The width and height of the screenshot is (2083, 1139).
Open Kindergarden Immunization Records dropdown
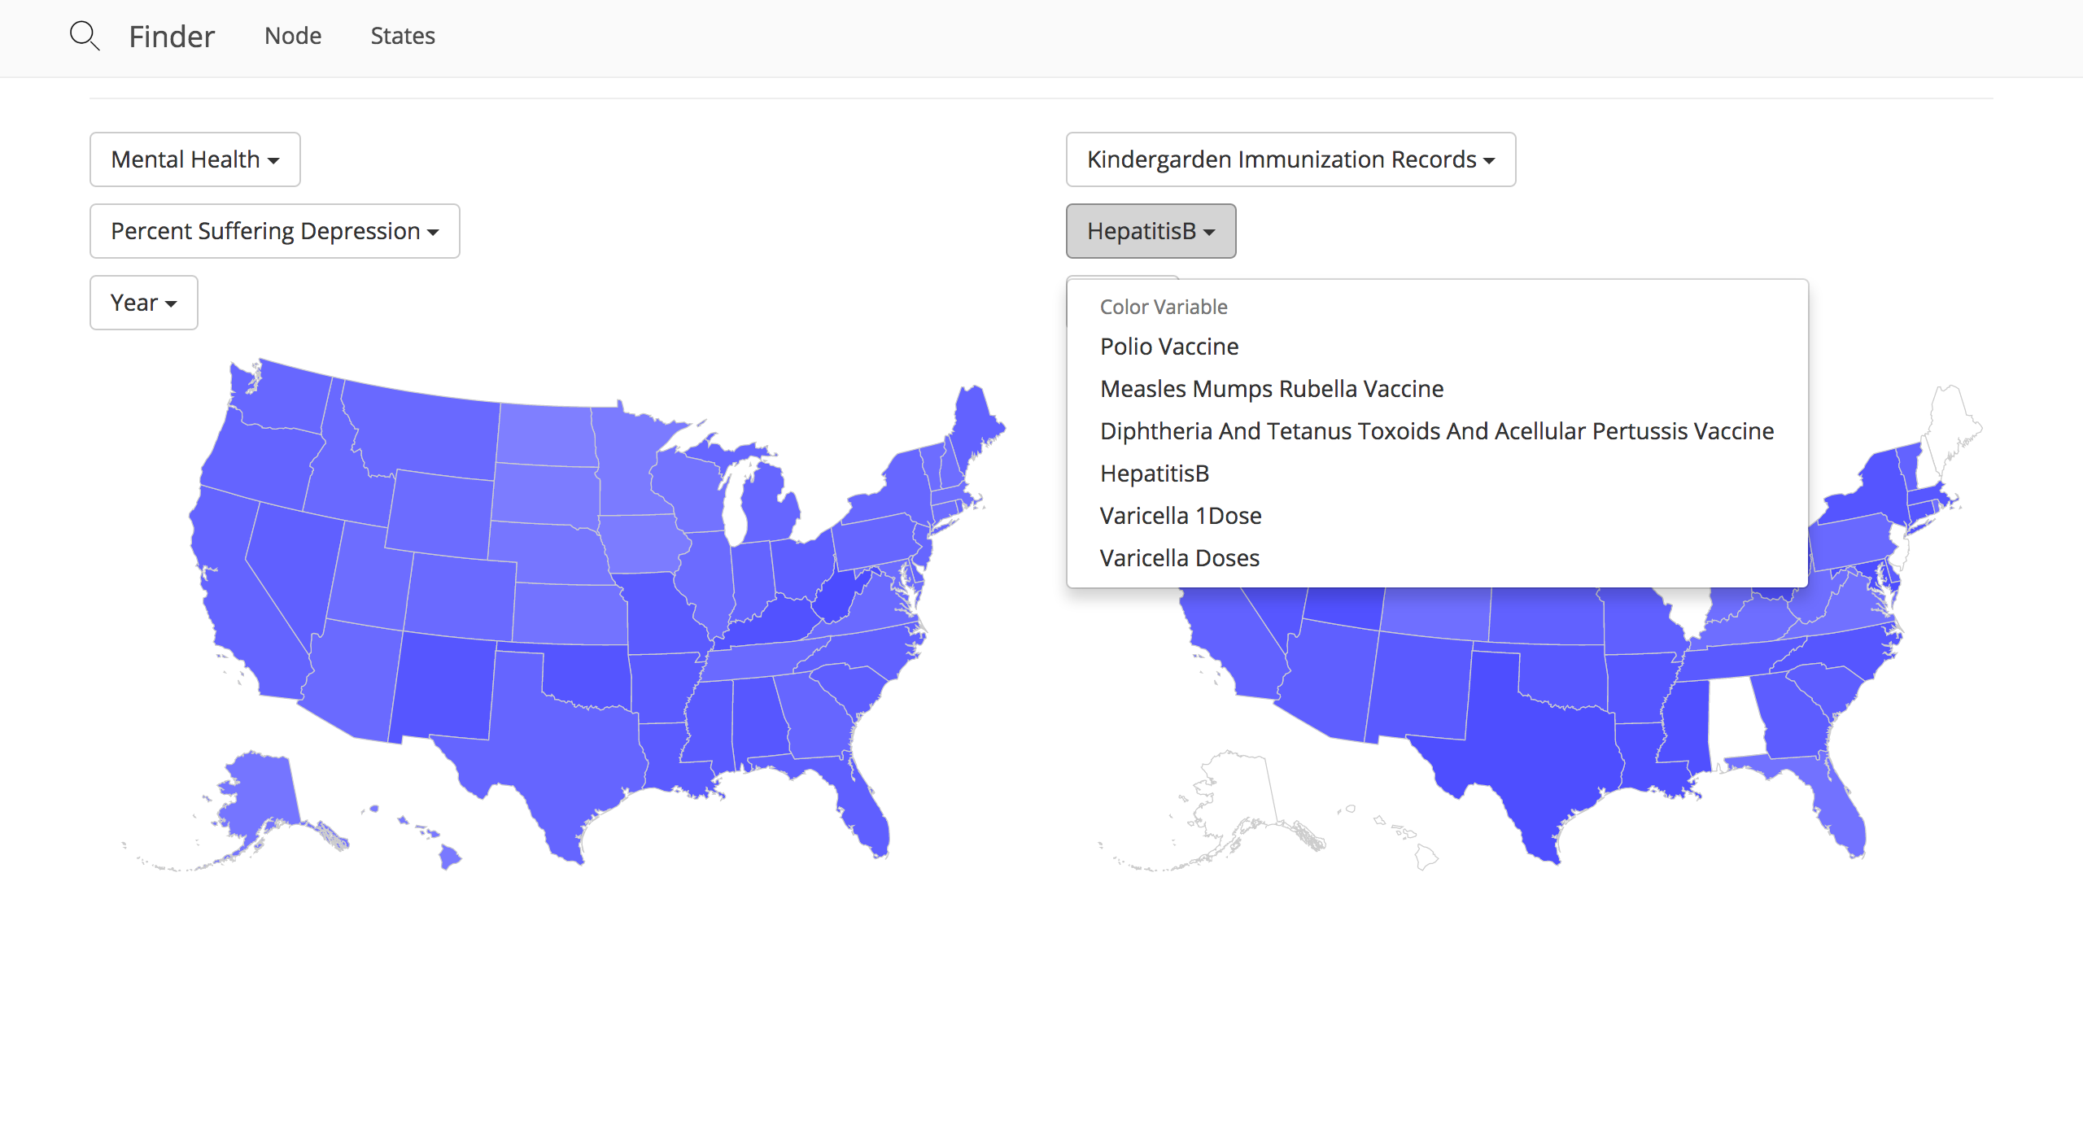(1290, 159)
